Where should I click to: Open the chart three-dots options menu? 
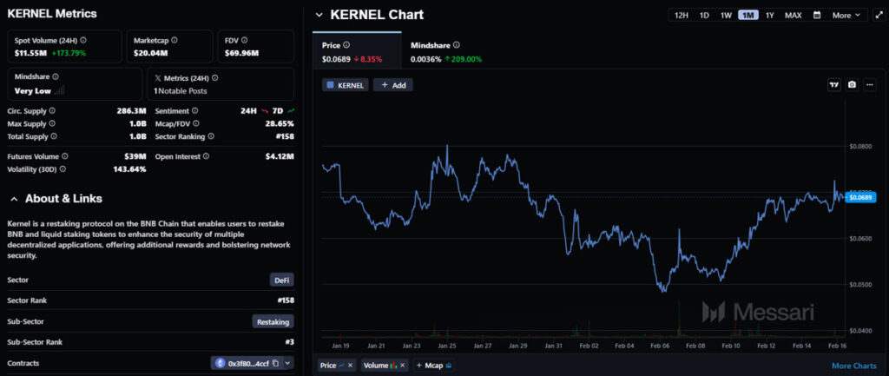coord(870,84)
